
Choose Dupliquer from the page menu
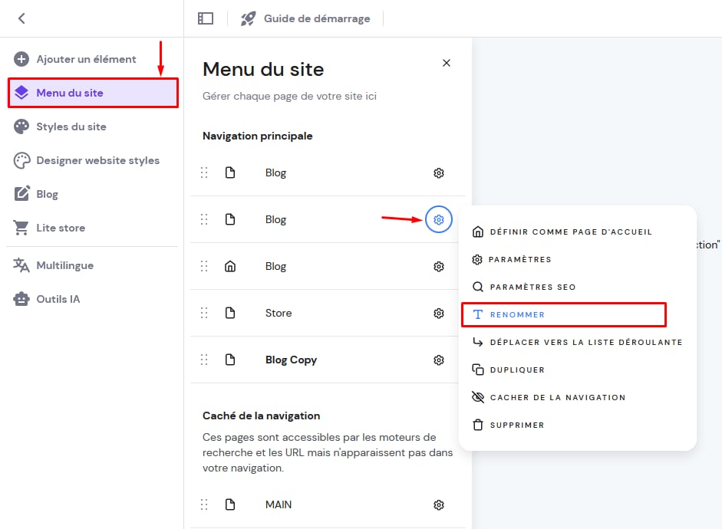click(x=517, y=370)
